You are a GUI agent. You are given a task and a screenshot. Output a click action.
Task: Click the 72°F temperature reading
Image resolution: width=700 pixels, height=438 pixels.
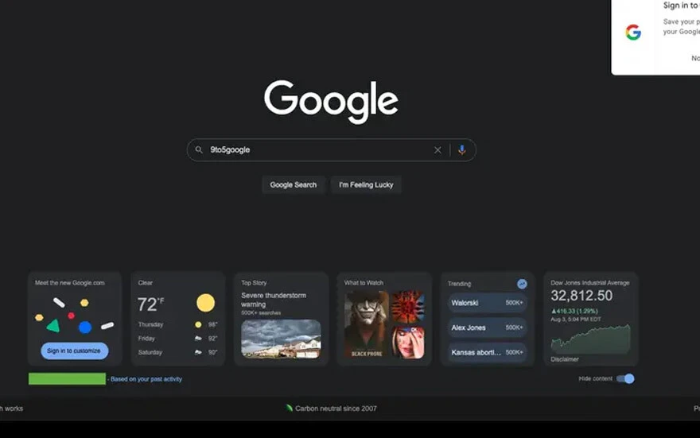[x=150, y=304]
